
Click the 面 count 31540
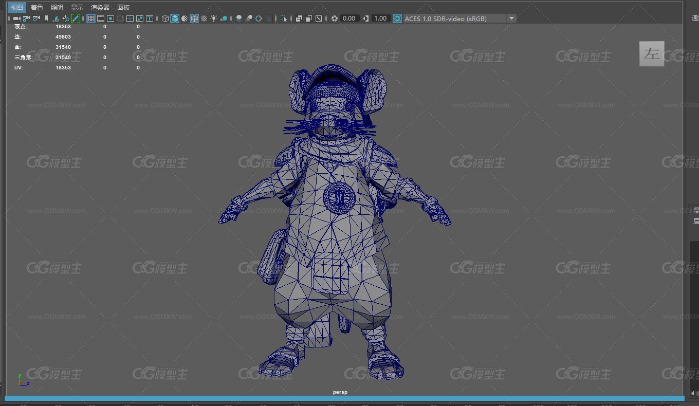(x=63, y=47)
